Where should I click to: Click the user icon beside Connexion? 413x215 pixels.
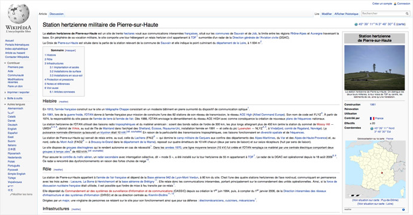click(395, 4)
